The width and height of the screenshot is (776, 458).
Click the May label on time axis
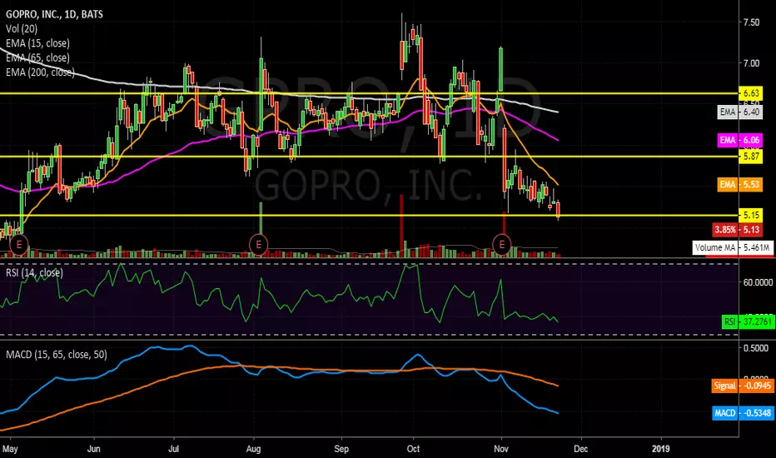(10, 449)
